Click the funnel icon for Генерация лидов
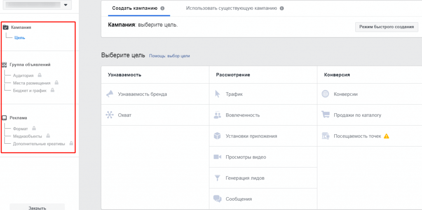422x210 pixels. (218, 178)
